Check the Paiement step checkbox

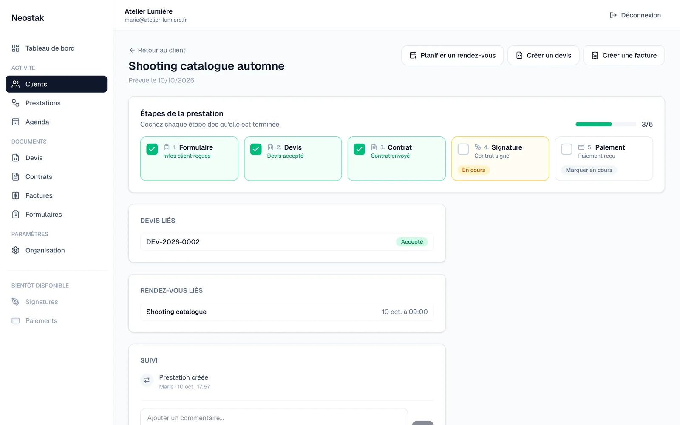(x=567, y=149)
